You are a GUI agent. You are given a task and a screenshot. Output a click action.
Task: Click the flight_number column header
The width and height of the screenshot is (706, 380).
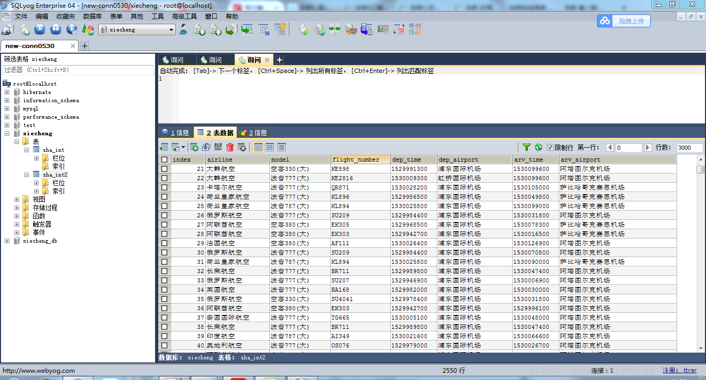(x=360, y=160)
